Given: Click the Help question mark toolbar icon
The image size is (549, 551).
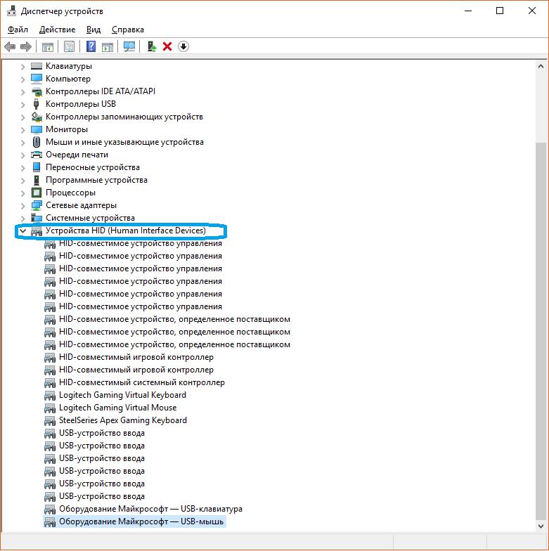Looking at the screenshot, I should coord(91,46).
